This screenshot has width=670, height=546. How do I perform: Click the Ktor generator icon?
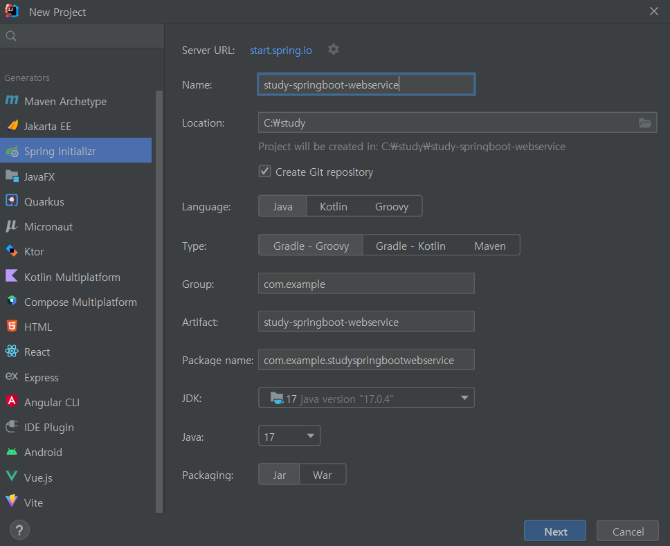point(12,251)
